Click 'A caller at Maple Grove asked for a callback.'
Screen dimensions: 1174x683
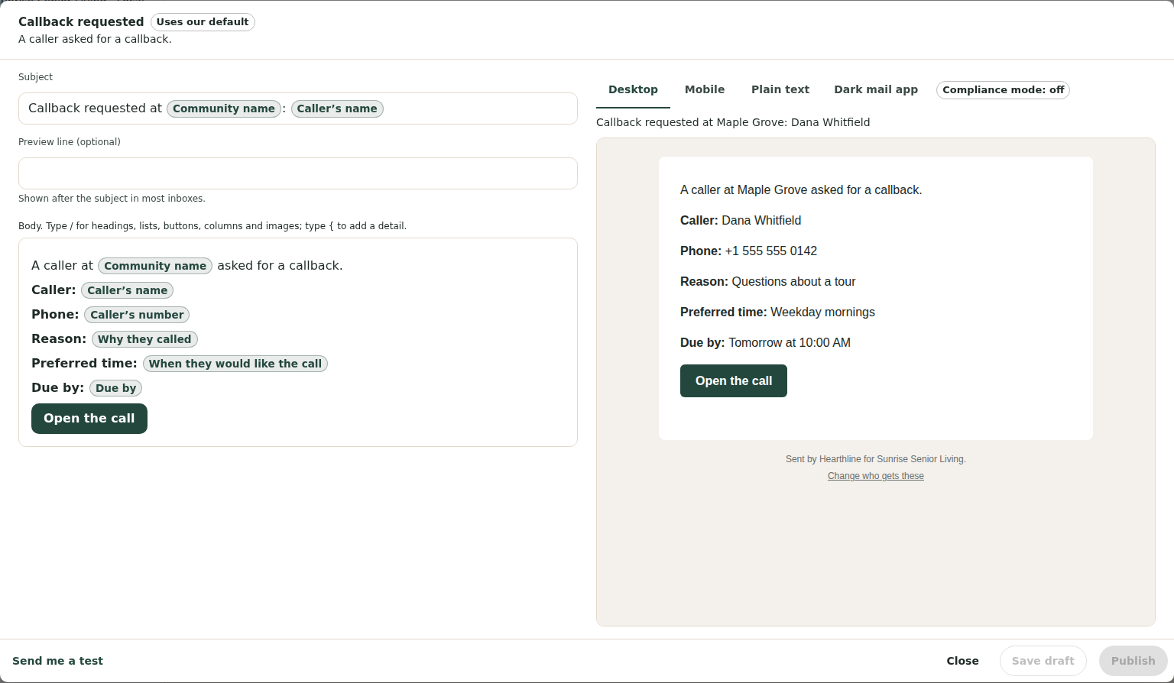[801, 189]
